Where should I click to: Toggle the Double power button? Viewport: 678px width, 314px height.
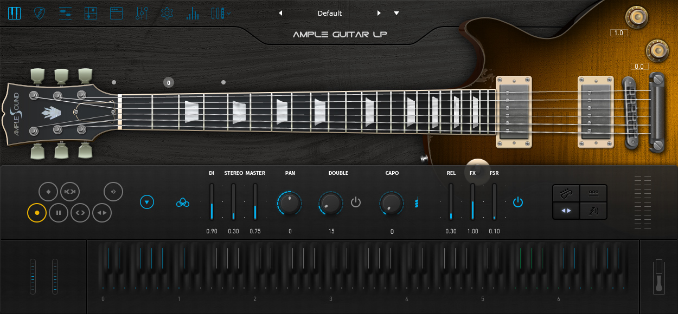(x=356, y=202)
